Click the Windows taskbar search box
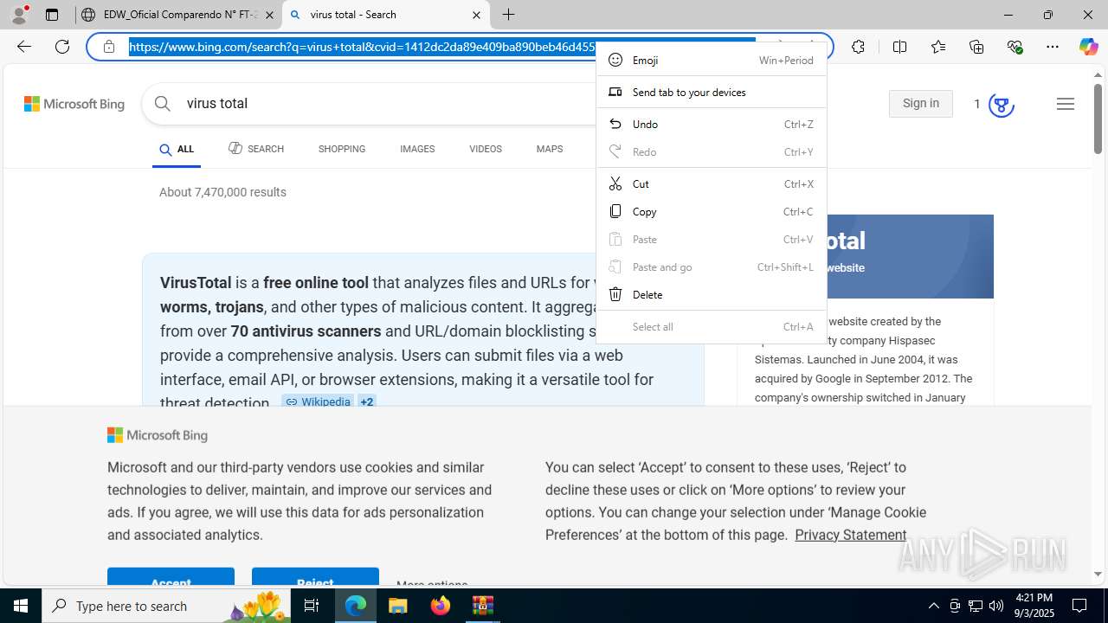 167,606
